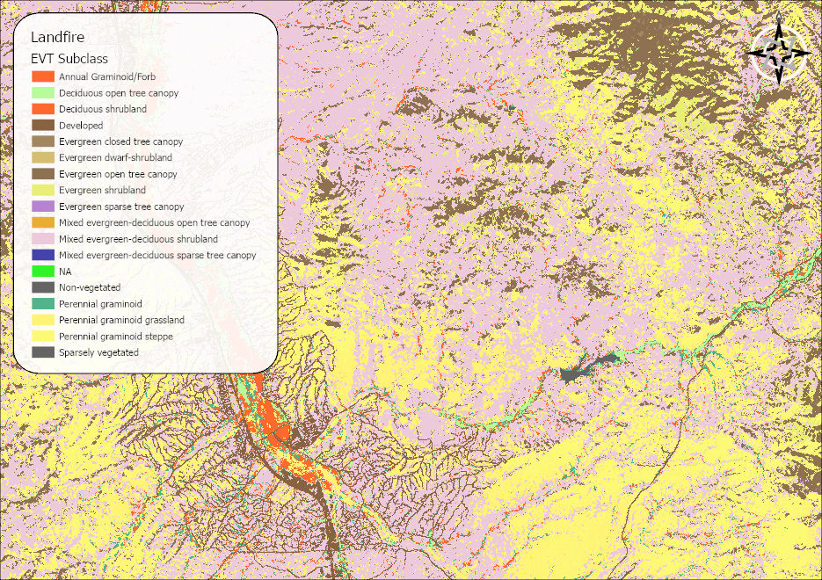Click the Landfire legend title

58,37
